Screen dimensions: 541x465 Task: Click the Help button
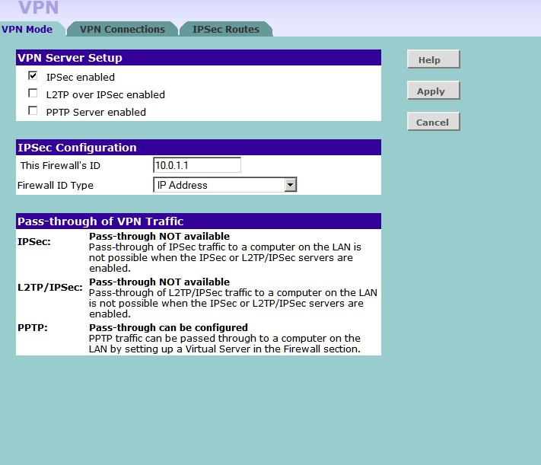click(434, 59)
